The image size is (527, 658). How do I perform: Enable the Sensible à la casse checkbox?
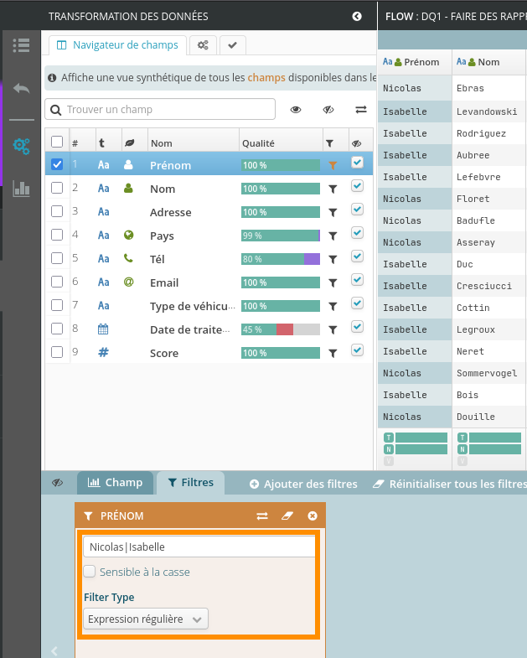[90, 572]
